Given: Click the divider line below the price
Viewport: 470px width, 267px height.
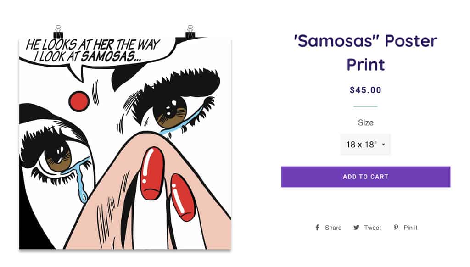Looking at the screenshot, I should [x=365, y=106].
